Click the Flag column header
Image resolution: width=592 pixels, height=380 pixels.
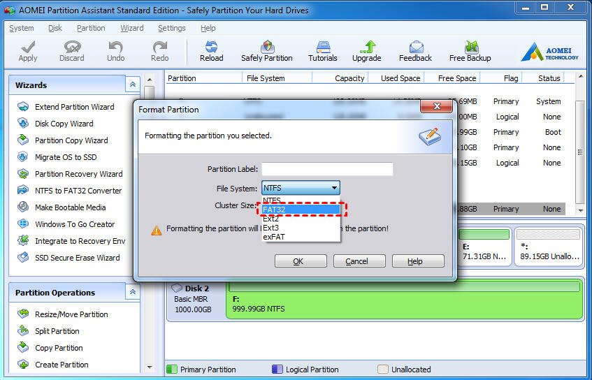pyautogui.click(x=501, y=78)
